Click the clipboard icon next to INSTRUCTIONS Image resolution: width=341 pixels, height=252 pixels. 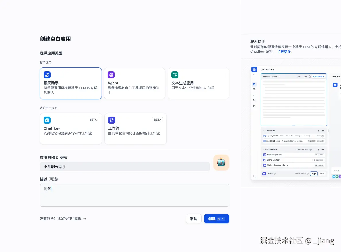coord(309,77)
